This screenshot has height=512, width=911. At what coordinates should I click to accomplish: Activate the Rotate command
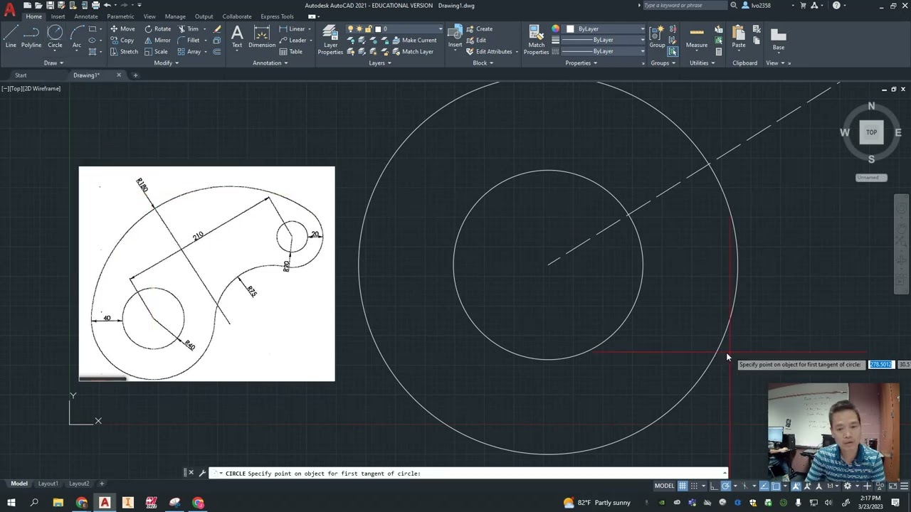click(157, 29)
